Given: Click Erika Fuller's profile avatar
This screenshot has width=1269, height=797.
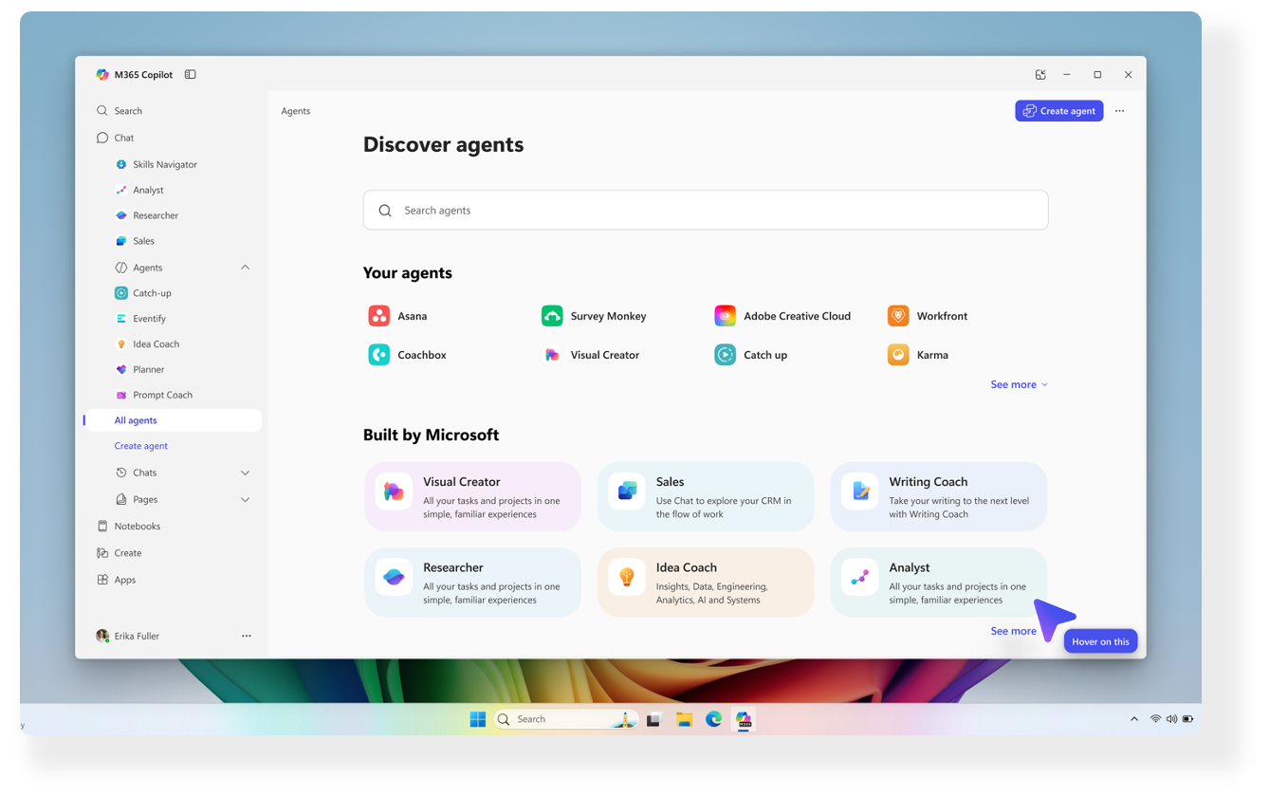Looking at the screenshot, I should point(102,636).
